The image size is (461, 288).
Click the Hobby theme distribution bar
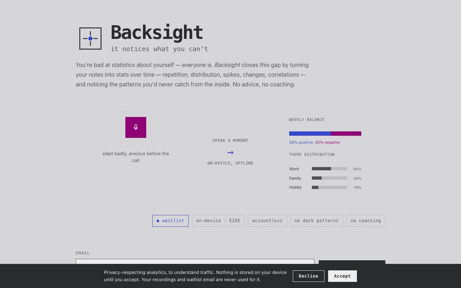click(x=330, y=187)
